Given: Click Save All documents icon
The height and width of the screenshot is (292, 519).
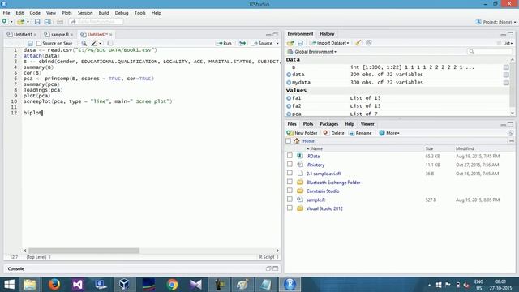Looking at the screenshot, I should [x=48, y=22].
